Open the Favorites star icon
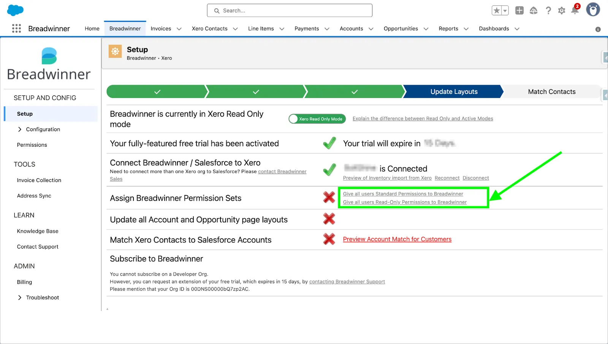Image resolution: width=608 pixels, height=344 pixels. 497,11
